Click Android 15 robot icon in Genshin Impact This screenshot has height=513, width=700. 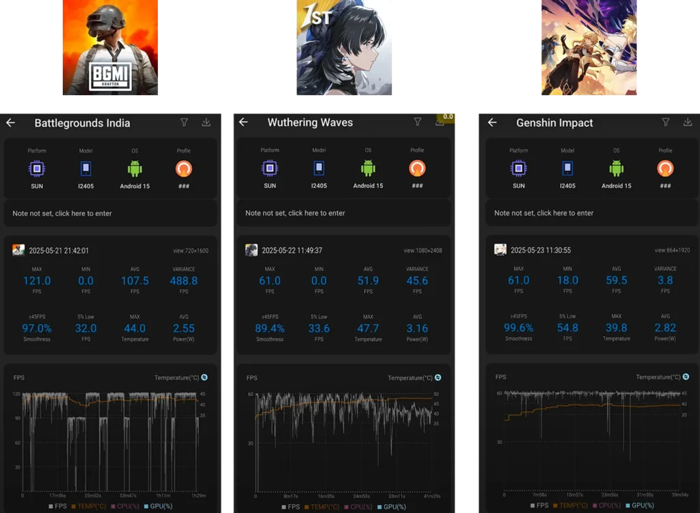[x=617, y=168]
